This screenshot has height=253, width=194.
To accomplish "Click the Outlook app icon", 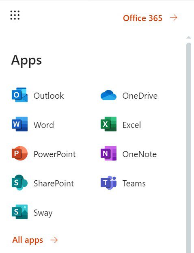I will 19,95.
